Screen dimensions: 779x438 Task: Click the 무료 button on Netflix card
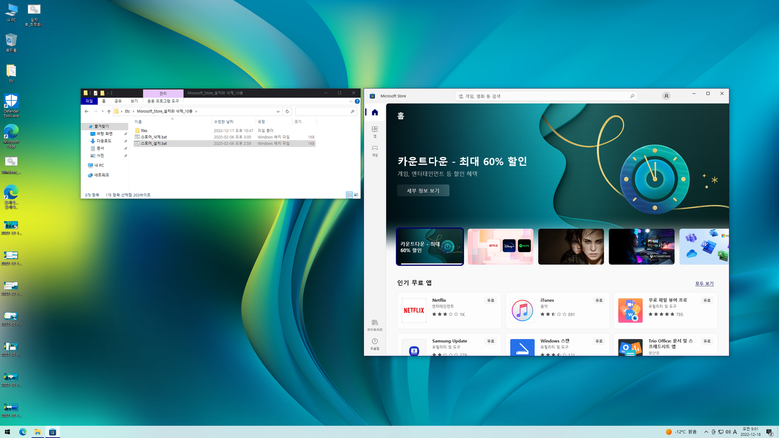491,300
